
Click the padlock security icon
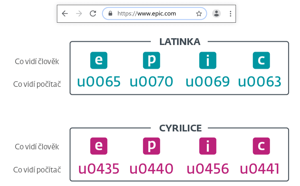(x=110, y=13)
